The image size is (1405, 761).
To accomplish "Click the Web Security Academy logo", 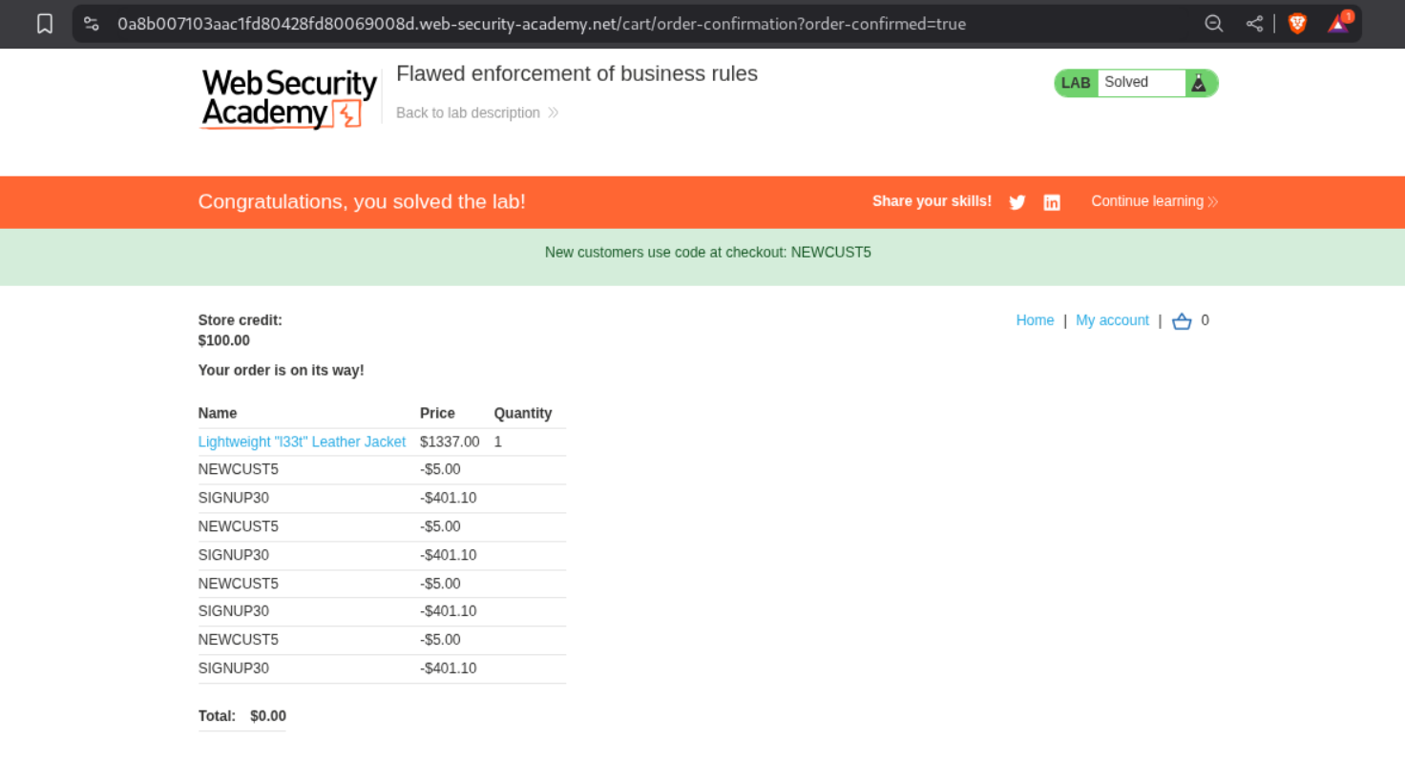I will click(x=288, y=98).
